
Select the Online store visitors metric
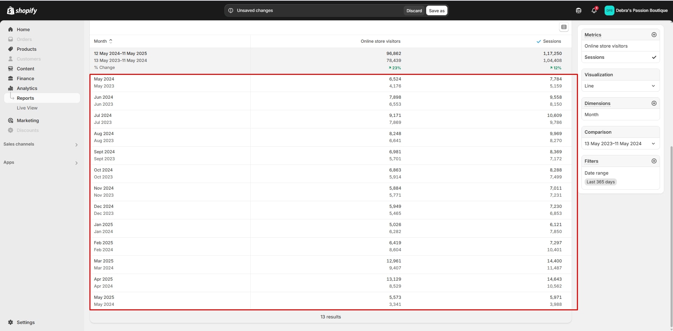pos(606,46)
